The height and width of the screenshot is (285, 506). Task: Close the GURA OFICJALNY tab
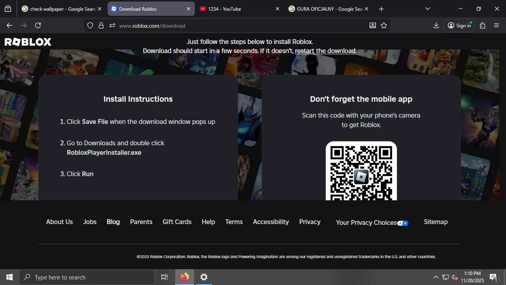click(366, 9)
